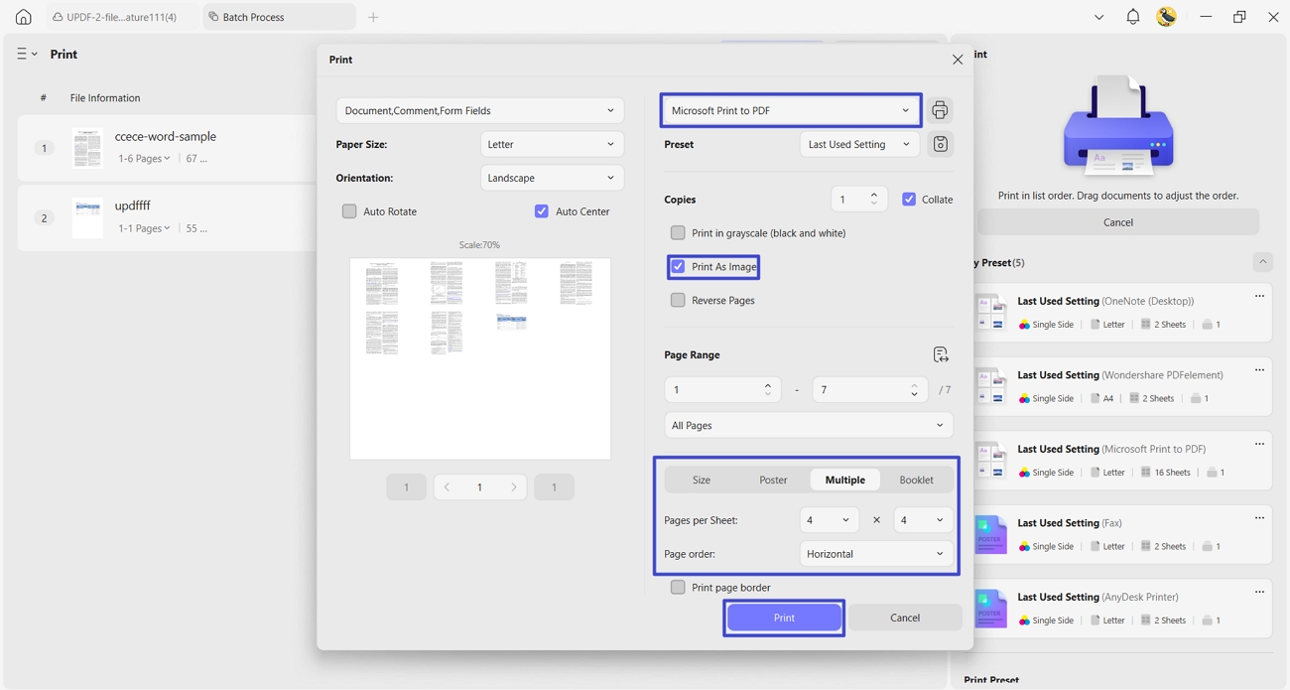The image size is (1290, 690).
Task: Select the Multiple tab
Action: click(845, 480)
